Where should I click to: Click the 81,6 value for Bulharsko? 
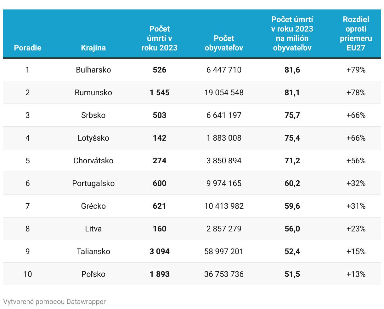[x=292, y=70]
